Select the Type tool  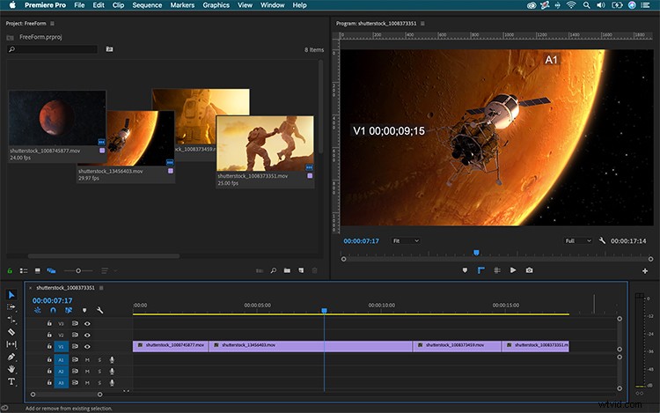click(11, 381)
